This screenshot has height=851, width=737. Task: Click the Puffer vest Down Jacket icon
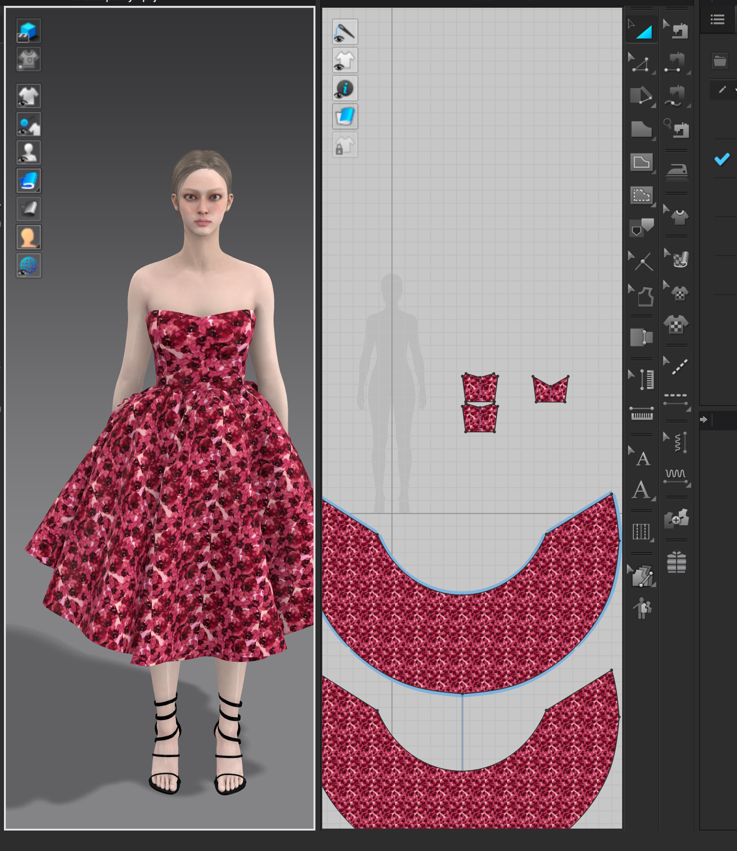[676, 562]
